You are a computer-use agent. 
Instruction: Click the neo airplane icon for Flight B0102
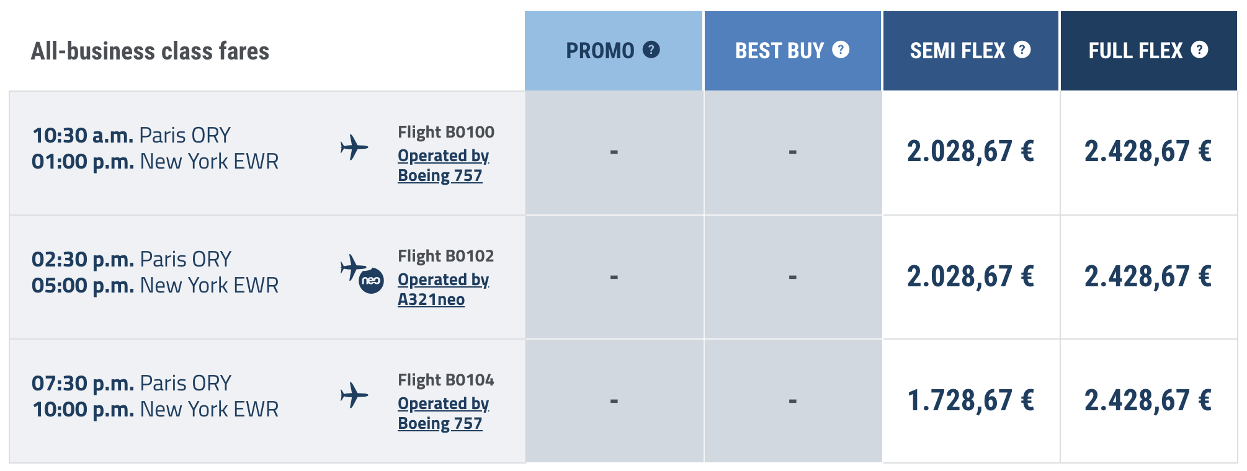click(361, 273)
